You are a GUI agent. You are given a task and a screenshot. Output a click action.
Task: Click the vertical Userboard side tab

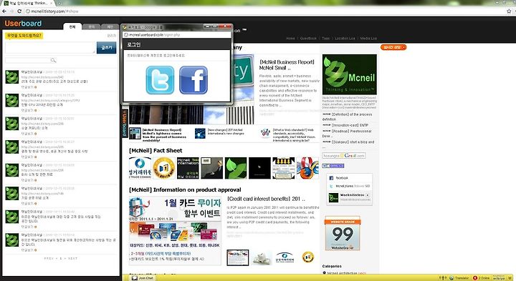[125, 124]
